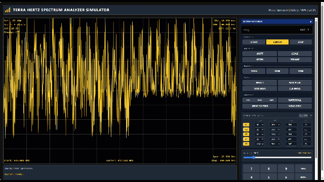Screen dimensions: 324x182
Task: Toggle the fifth signal row's yellow ON button
Action: tap(246, 144)
